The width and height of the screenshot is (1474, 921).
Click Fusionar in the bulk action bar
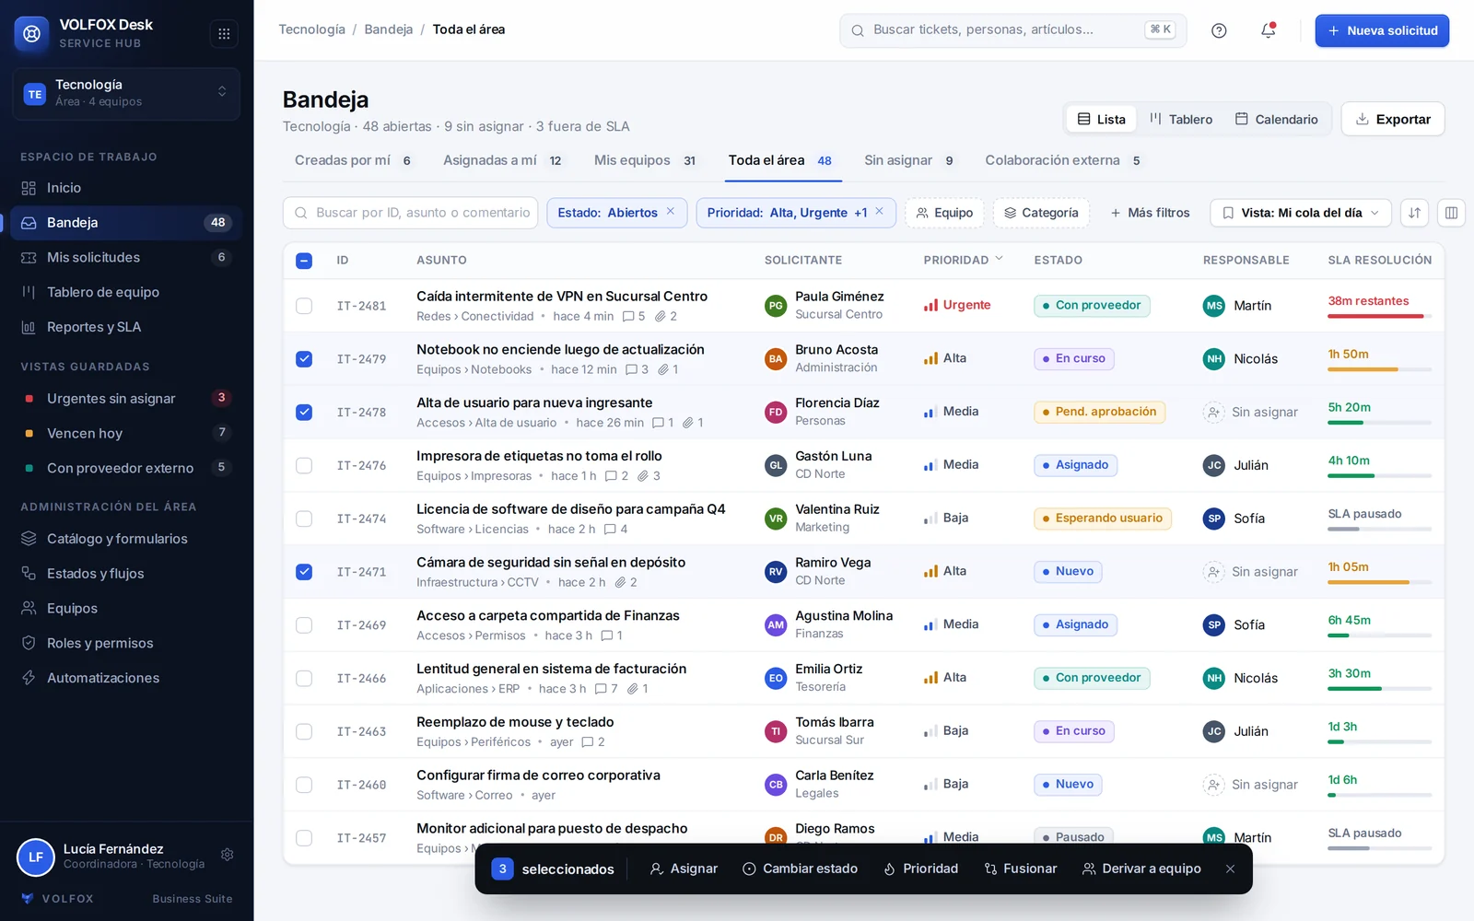click(1021, 869)
